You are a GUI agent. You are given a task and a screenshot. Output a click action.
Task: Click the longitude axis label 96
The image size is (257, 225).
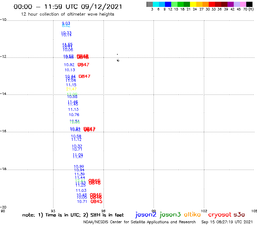103,211
